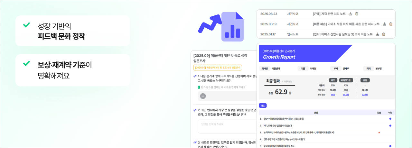Click the name value 이재현

point(313,69)
